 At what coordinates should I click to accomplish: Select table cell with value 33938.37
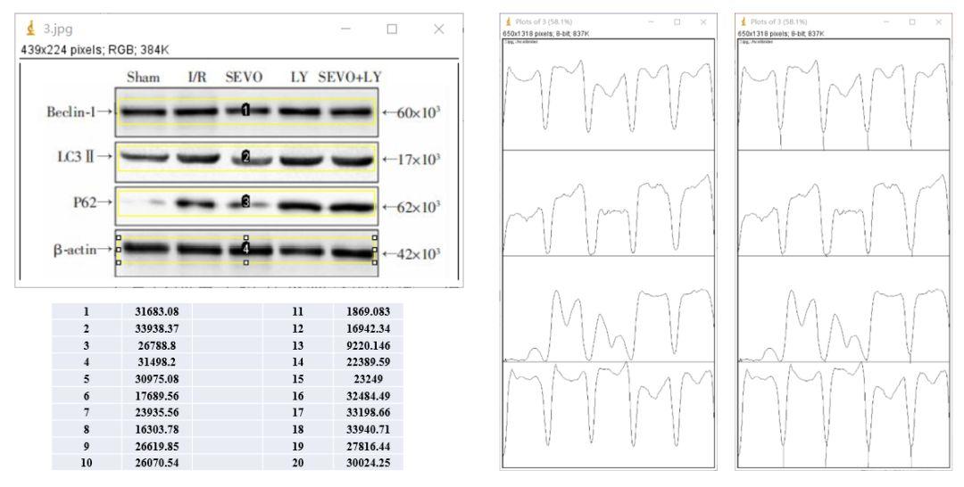pyautogui.click(x=157, y=328)
